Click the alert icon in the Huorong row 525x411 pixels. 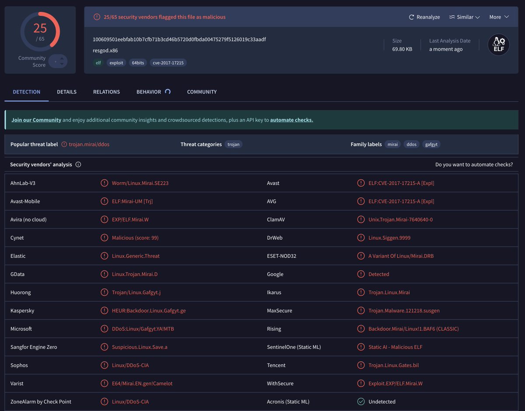coord(104,292)
